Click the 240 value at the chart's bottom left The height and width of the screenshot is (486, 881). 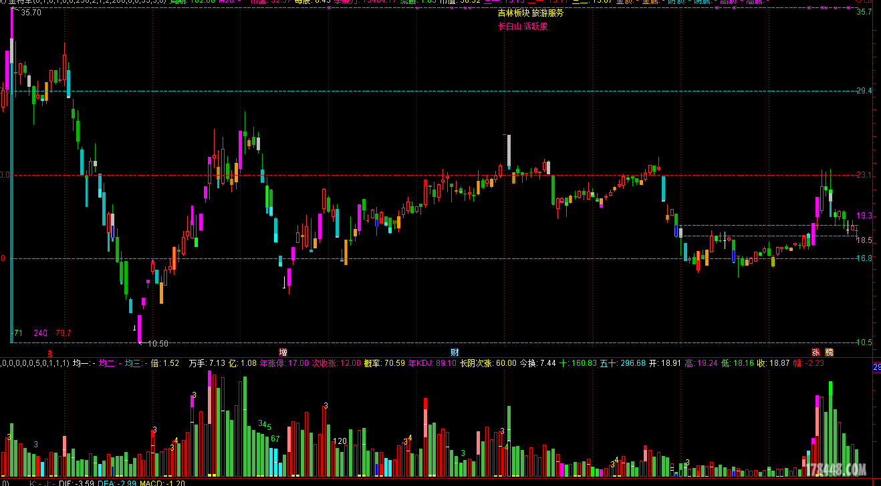tap(41, 332)
